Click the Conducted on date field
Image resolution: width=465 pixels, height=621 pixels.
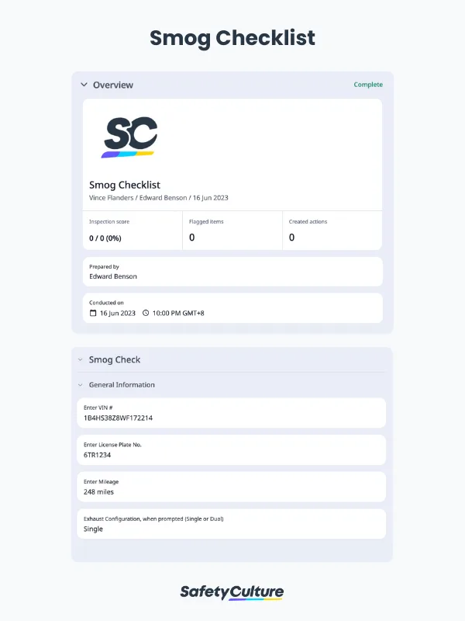pos(232,308)
